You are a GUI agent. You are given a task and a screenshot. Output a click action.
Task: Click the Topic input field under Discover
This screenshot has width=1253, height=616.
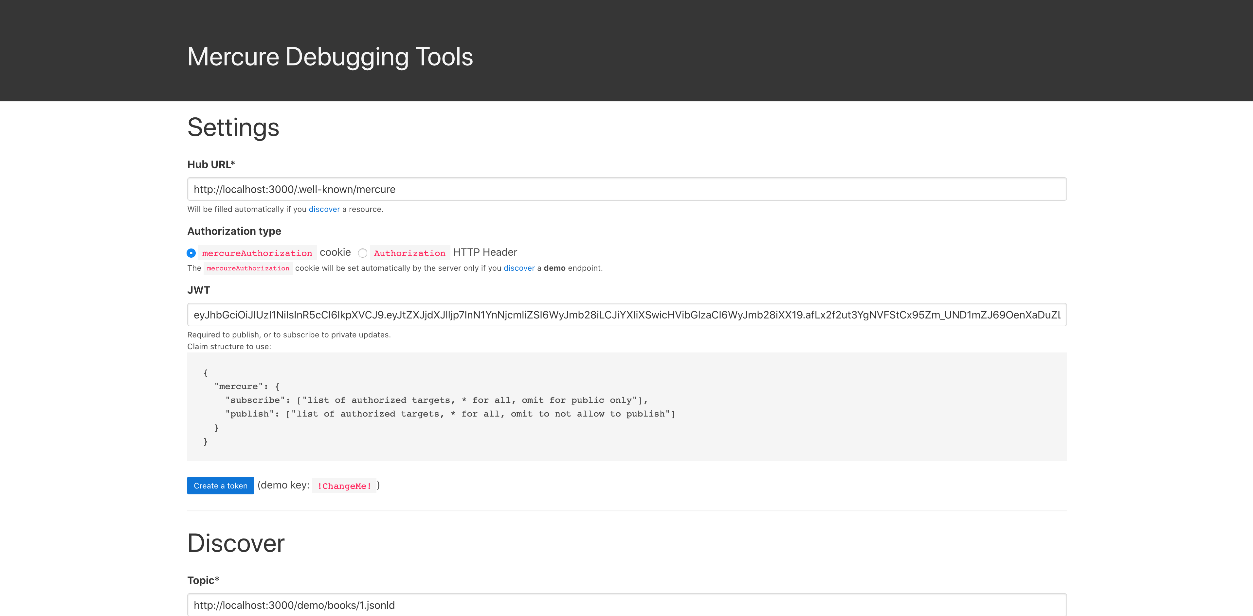626,605
